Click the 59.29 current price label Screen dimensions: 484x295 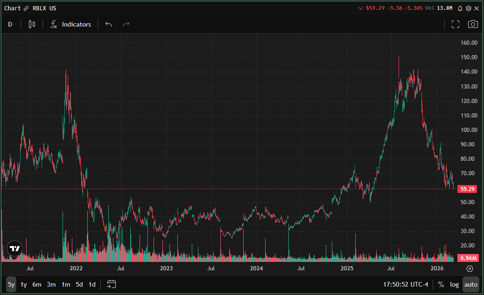pos(467,189)
